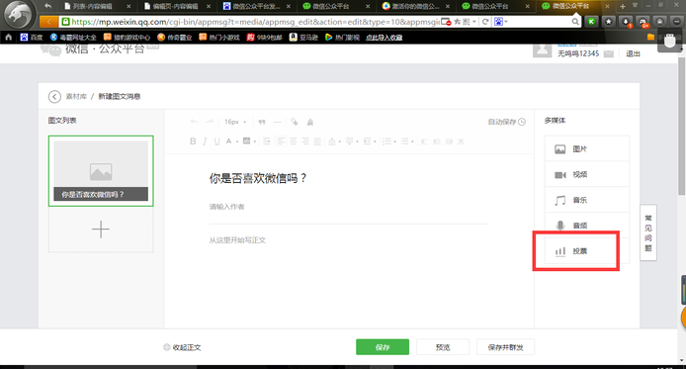Activate the format painter brush
This screenshot has width=686, height=369.
(x=310, y=122)
